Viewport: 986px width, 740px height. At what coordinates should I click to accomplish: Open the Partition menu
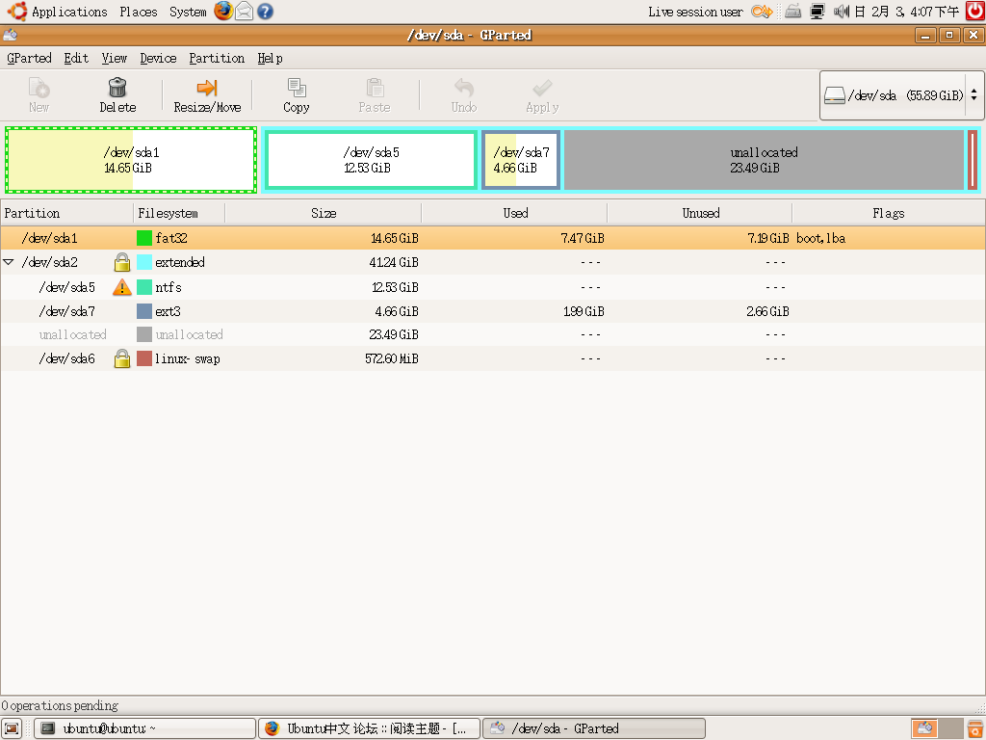pyautogui.click(x=217, y=58)
